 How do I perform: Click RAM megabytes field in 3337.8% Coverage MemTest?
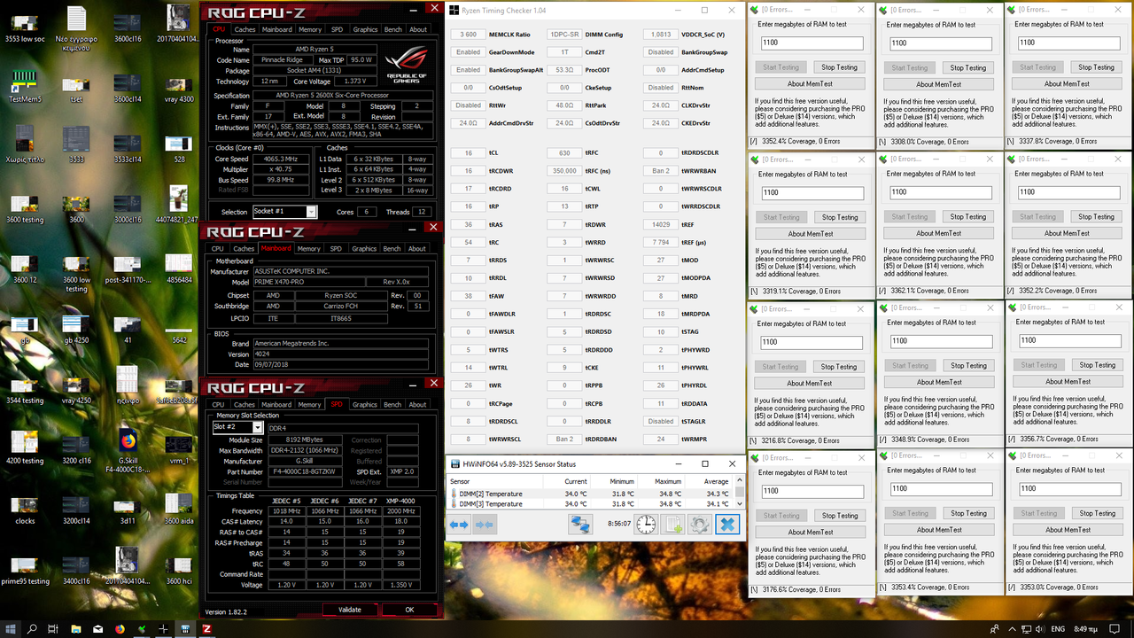pos(1068,43)
